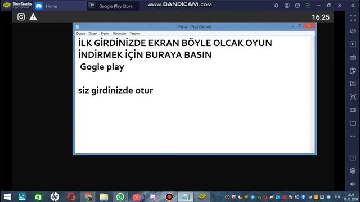Open BlueStacks help question mark icon

[x=298, y=6]
